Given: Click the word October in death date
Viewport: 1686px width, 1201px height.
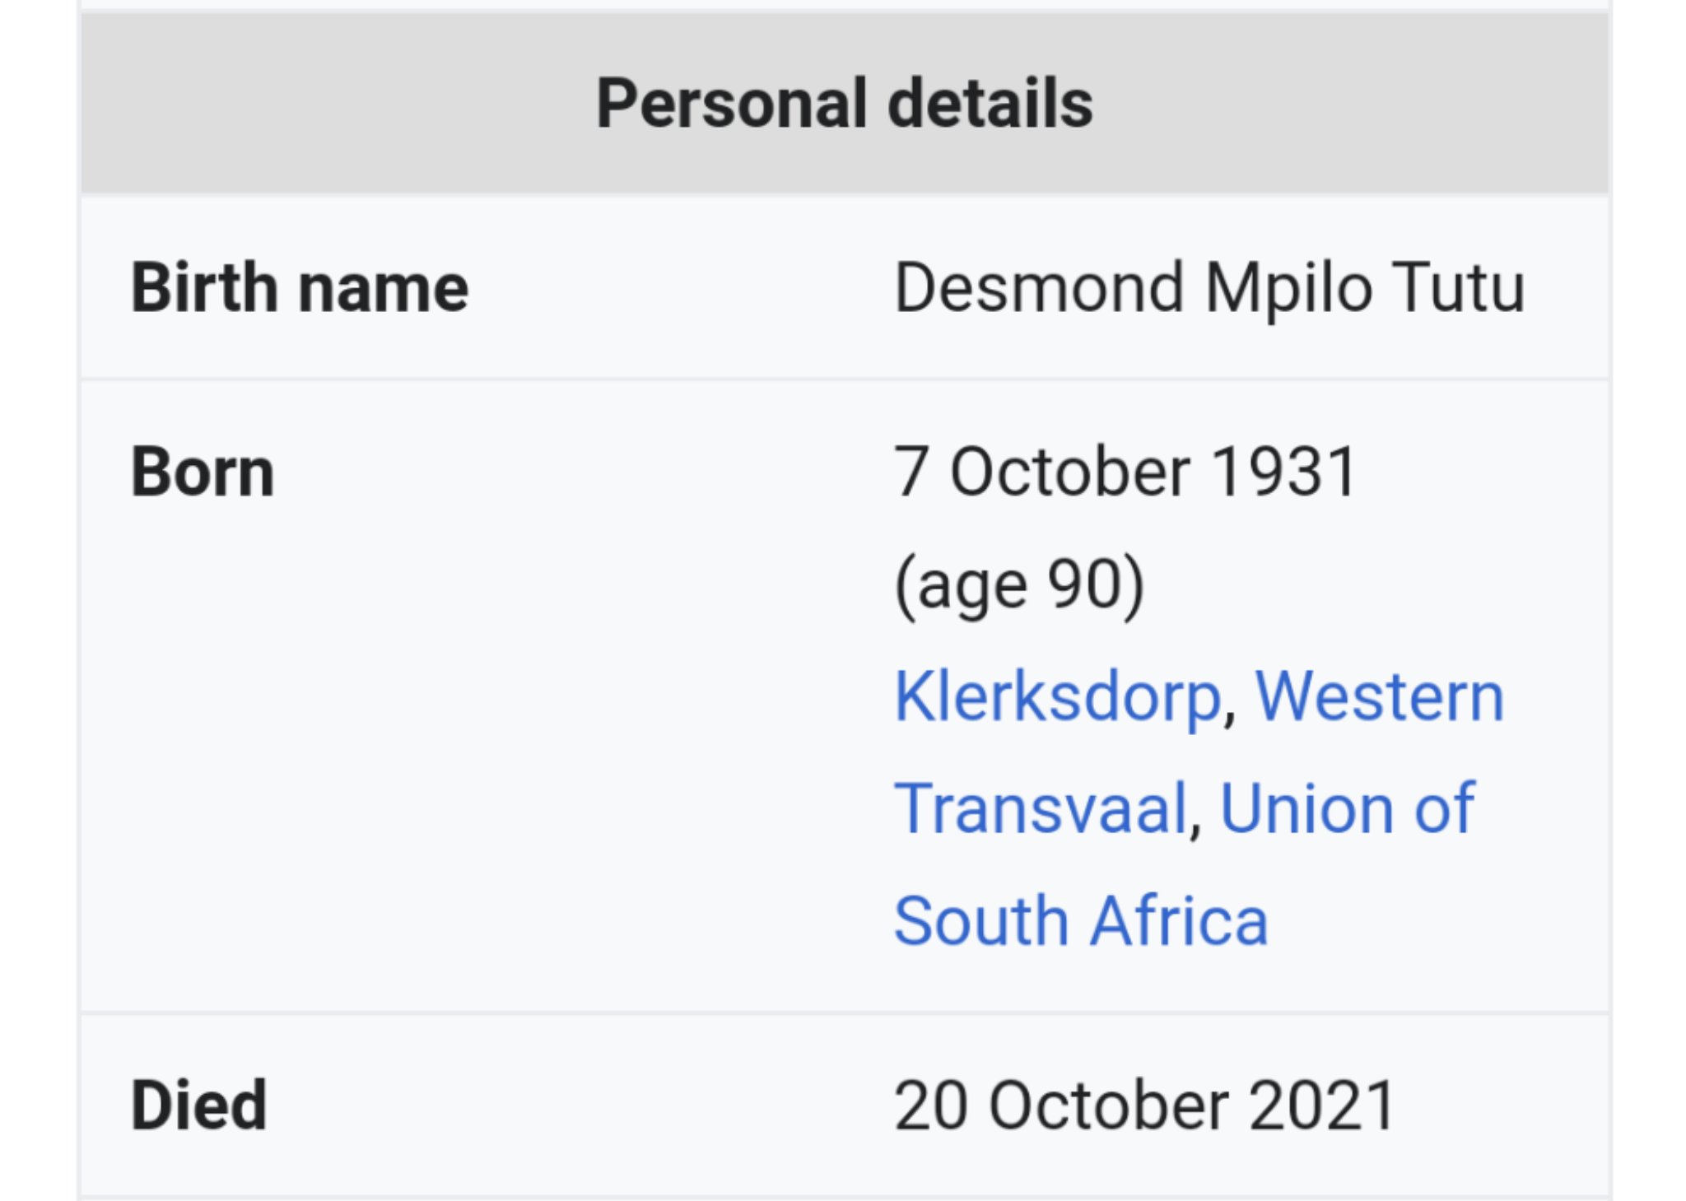Looking at the screenshot, I should pyautogui.click(x=1108, y=1106).
